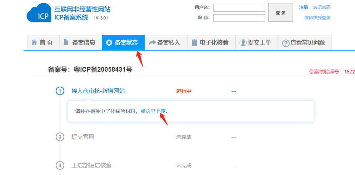The width and height of the screenshot is (355, 175).
Task: Select step 3 circle marker
Action: 60,137
